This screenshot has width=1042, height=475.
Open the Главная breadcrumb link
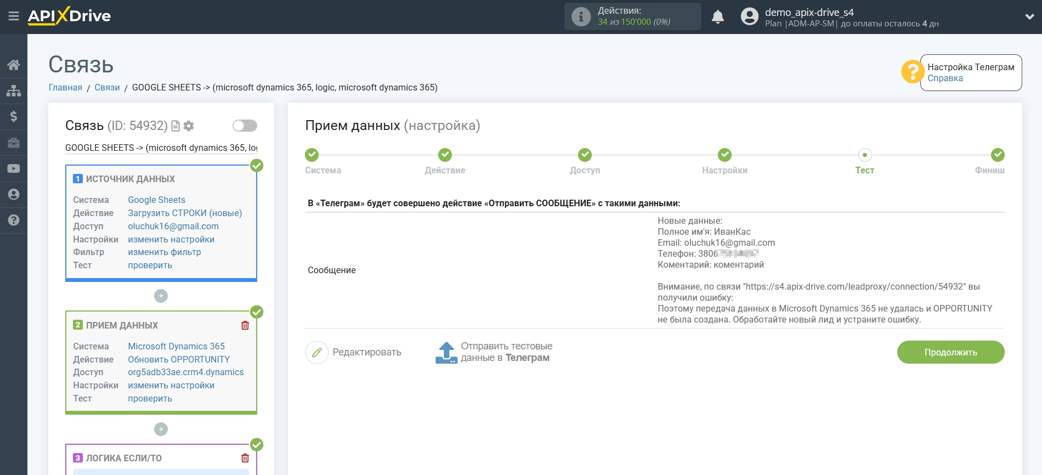pos(65,87)
